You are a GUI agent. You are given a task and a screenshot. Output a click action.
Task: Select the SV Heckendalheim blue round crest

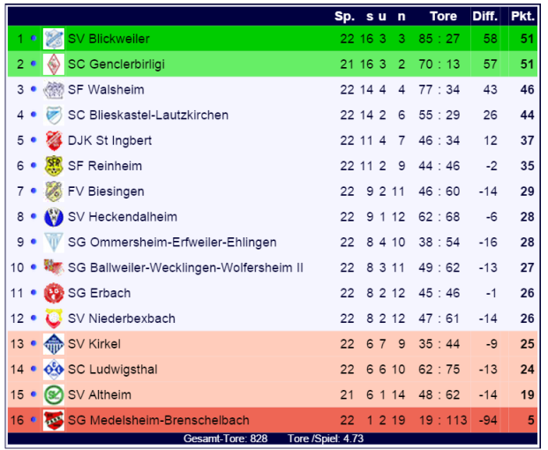click(x=54, y=217)
